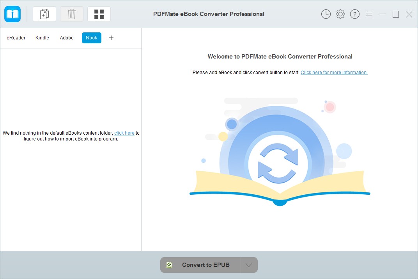Click the PDFMate blue book logo

pyautogui.click(x=12, y=14)
